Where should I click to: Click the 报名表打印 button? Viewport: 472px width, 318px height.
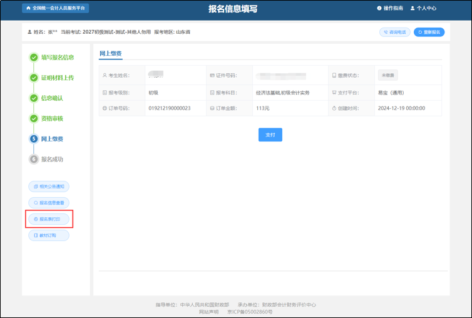[49, 219]
